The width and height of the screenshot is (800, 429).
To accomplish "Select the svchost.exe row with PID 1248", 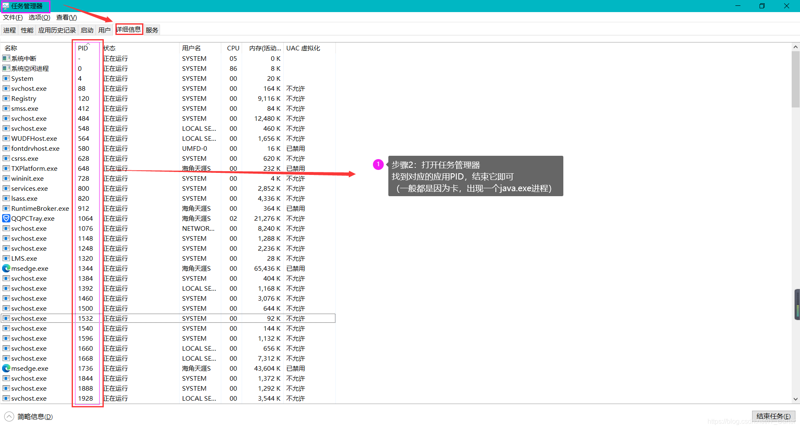I will [168, 248].
